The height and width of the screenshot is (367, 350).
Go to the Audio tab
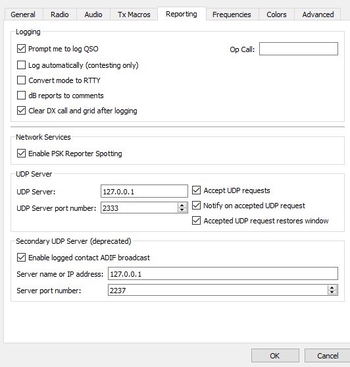[93, 14]
